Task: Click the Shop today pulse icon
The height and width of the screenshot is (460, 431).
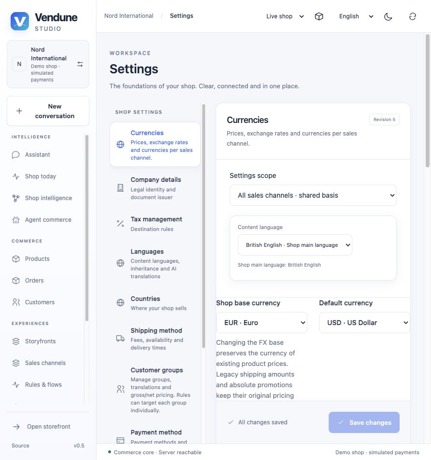Action: click(x=16, y=176)
